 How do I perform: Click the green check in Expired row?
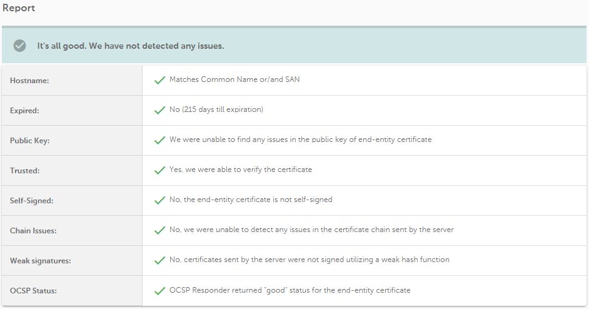click(159, 110)
